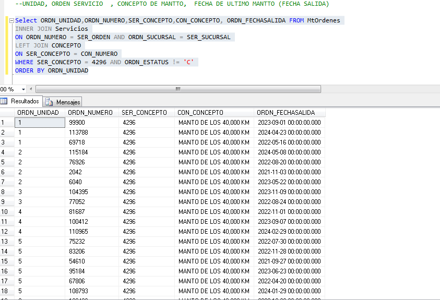
Task: Click order number cell 75232
Action: 92,242
